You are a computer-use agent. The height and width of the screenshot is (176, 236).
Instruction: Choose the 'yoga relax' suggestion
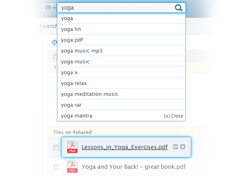click(x=121, y=83)
